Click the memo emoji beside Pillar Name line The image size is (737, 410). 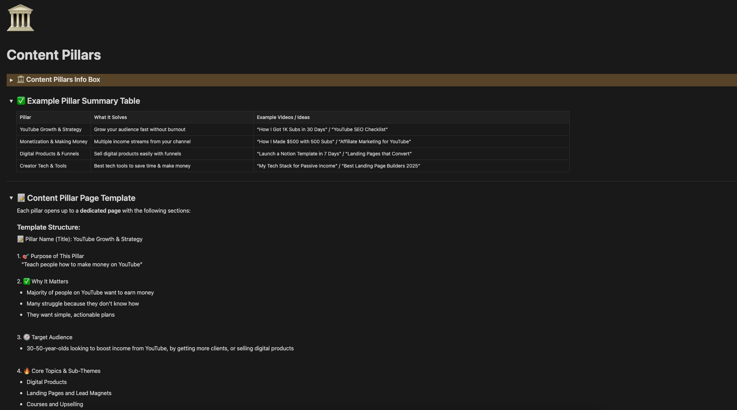click(x=20, y=239)
